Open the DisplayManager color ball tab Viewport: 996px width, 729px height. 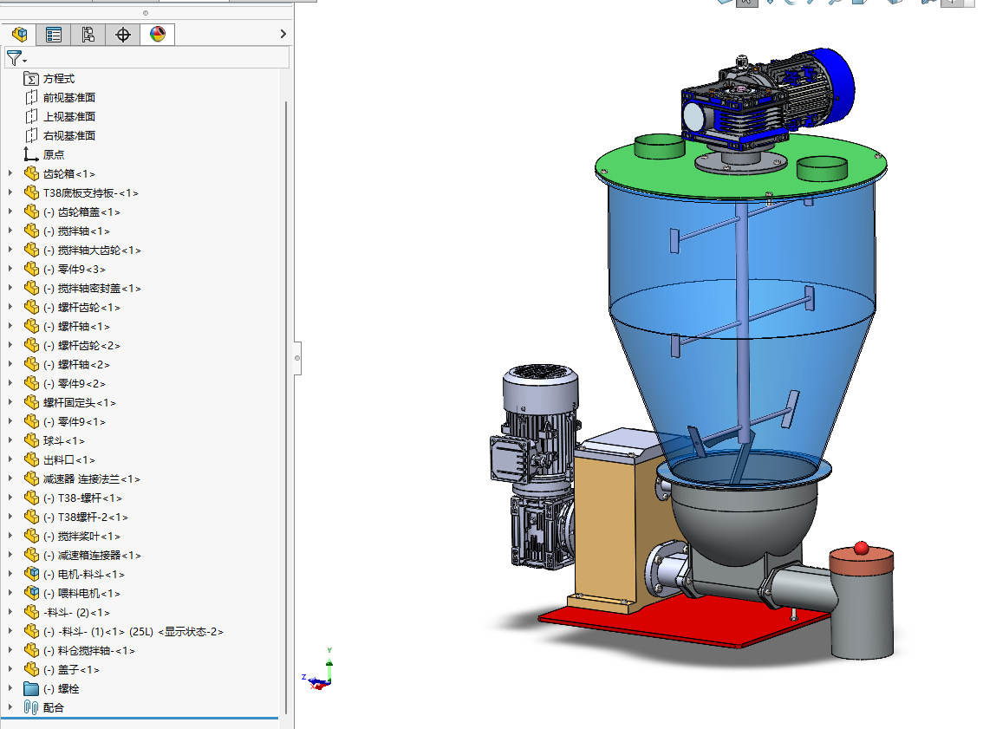(158, 35)
